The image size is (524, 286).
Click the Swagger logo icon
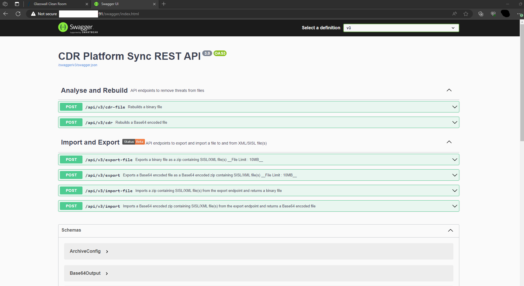coord(63,27)
